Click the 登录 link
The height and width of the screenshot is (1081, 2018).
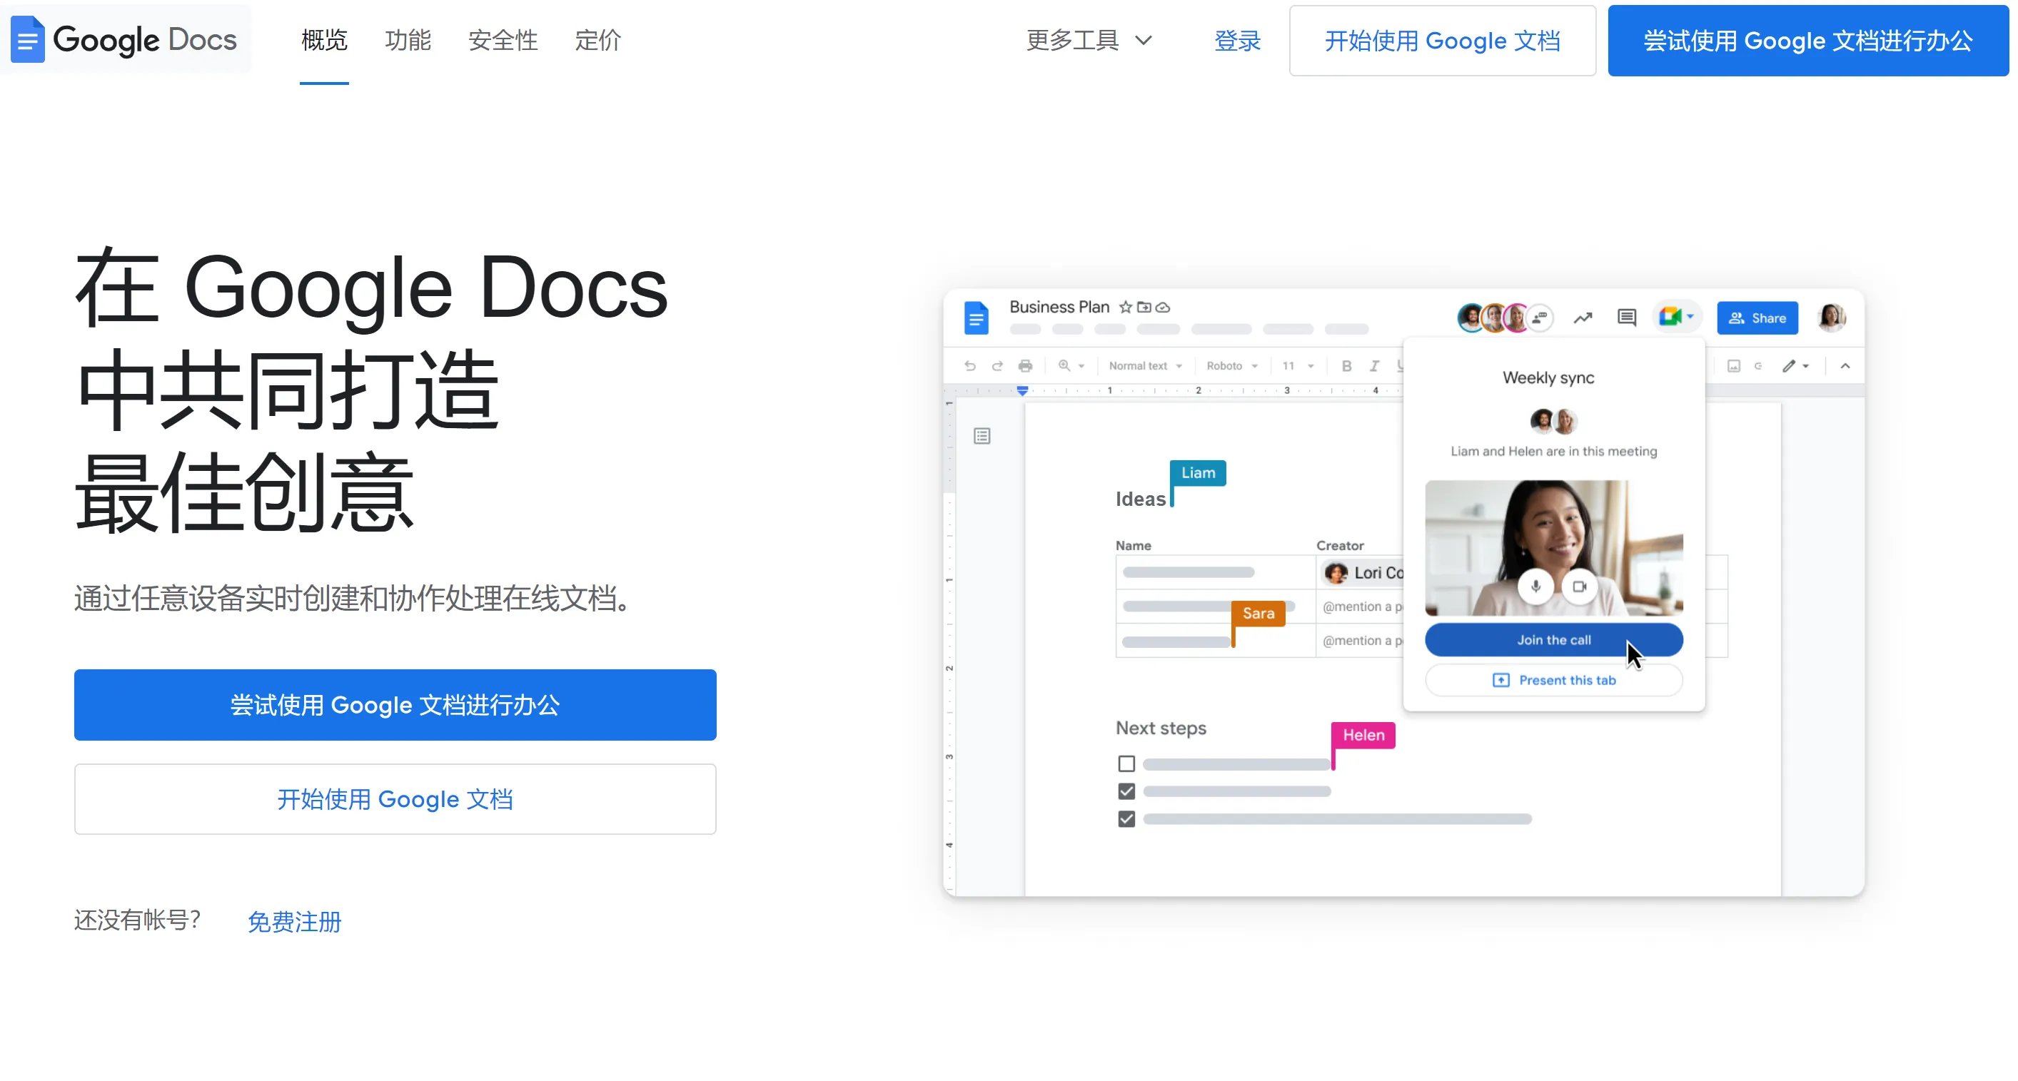[x=1237, y=41]
